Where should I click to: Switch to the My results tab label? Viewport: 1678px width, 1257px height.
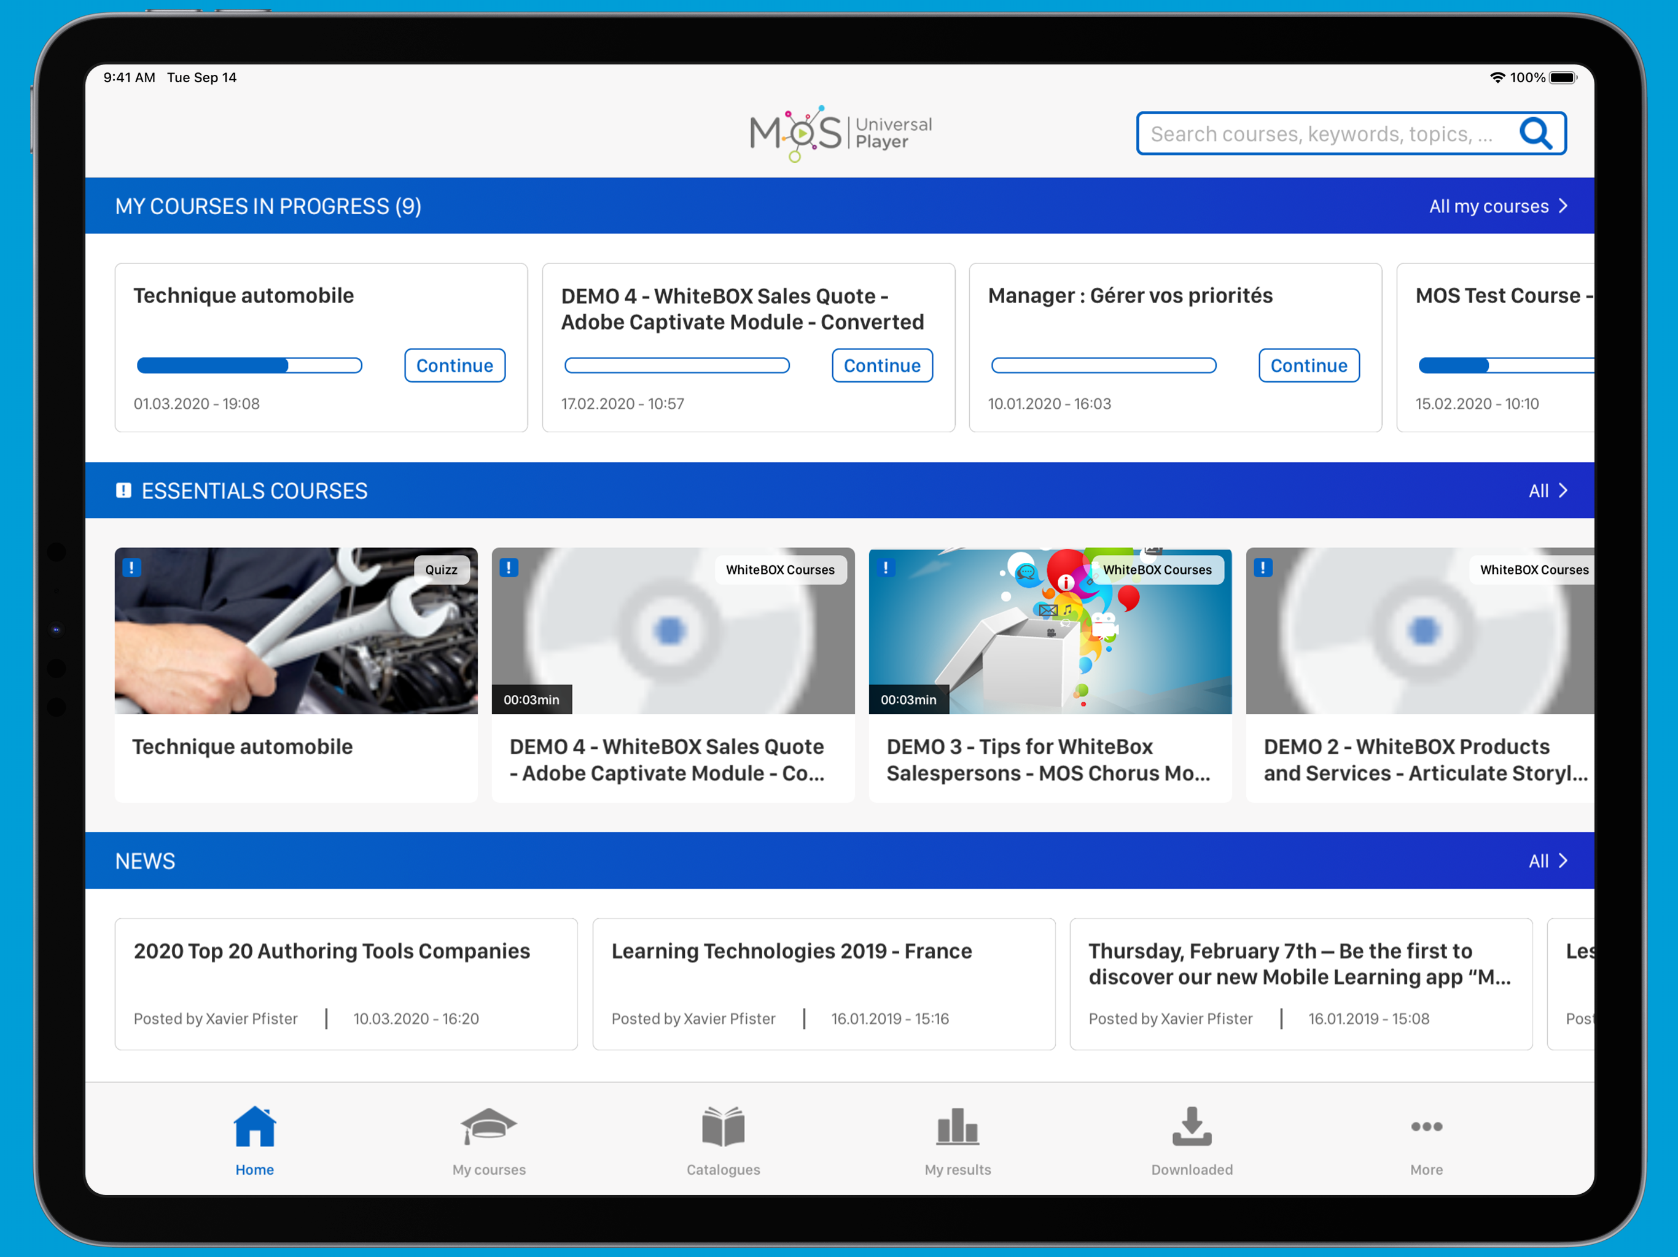click(958, 1169)
